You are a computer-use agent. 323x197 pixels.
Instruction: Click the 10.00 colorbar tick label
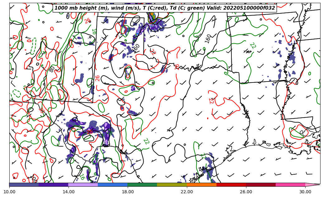tap(9, 192)
